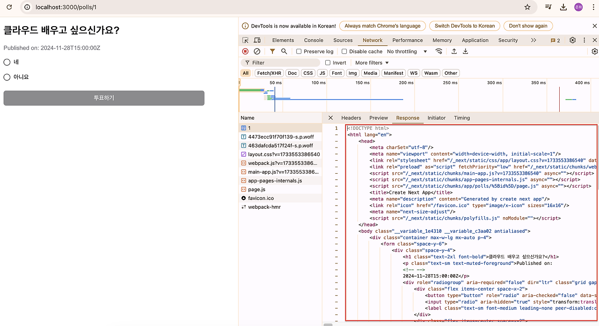Enable Preserve log checkbox
This screenshot has width=599, height=326.
(x=299, y=51)
